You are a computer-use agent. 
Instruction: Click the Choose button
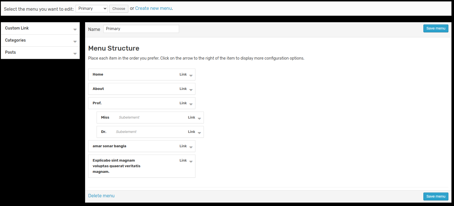119,9
